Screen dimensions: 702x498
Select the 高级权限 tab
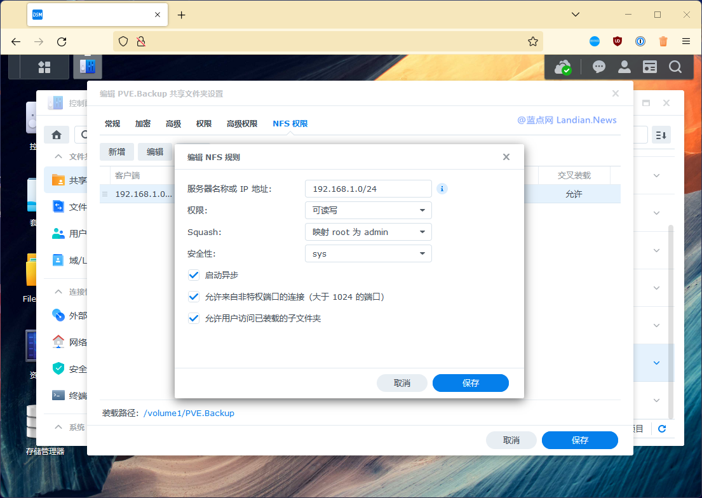(241, 123)
